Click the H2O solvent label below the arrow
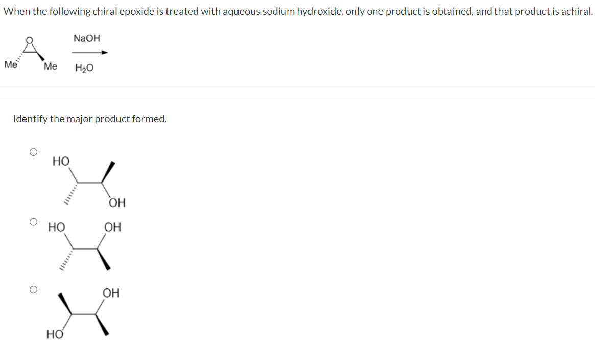The width and height of the screenshot is (595, 362). [84, 68]
